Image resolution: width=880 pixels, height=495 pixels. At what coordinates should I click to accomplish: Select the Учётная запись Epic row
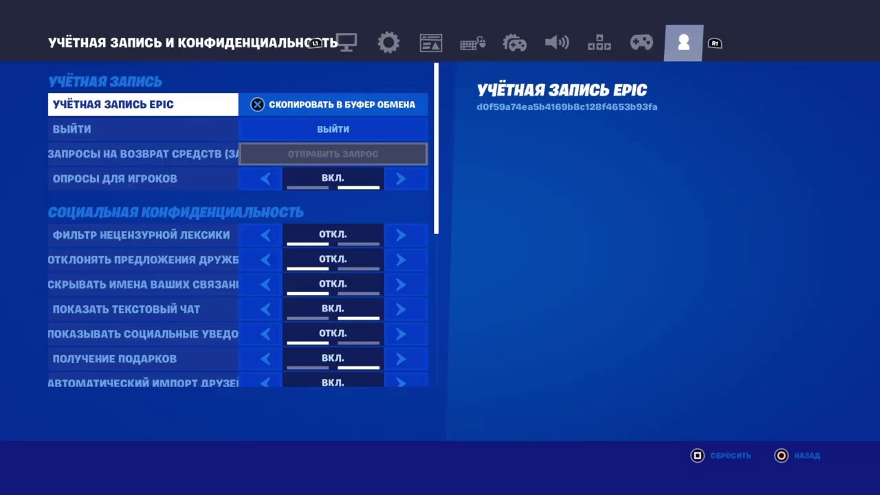click(x=143, y=104)
